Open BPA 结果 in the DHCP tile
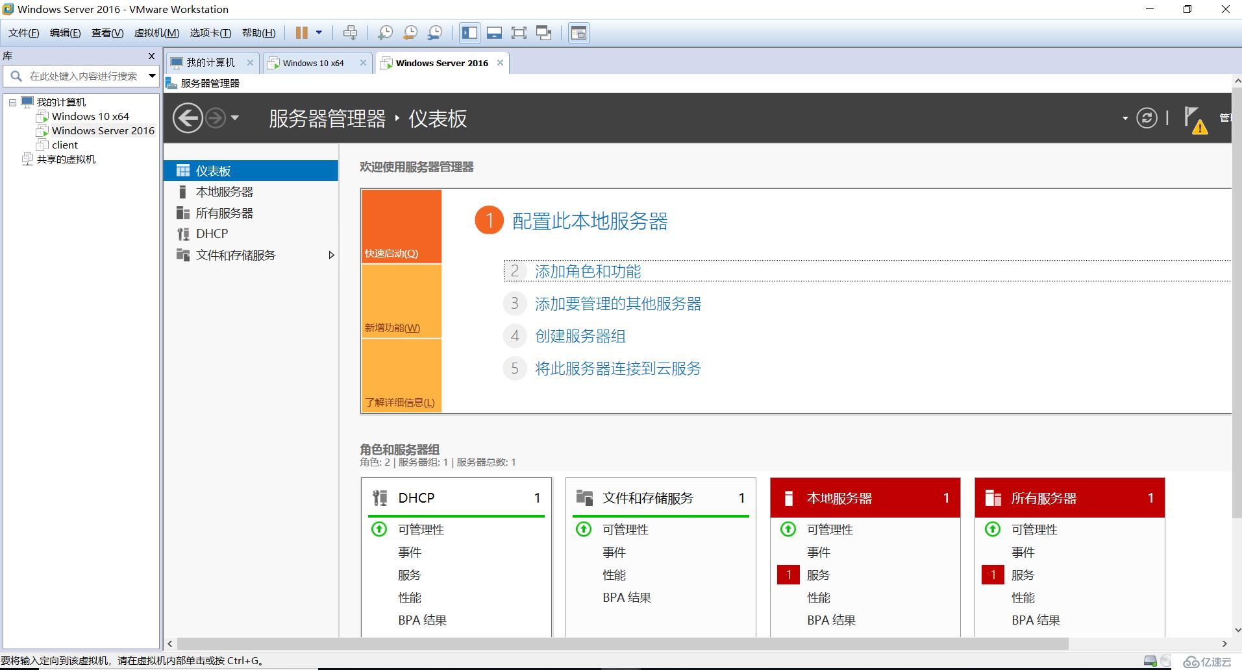 [423, 620]
